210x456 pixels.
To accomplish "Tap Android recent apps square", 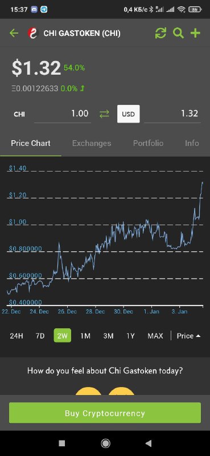I will [61, 443].
